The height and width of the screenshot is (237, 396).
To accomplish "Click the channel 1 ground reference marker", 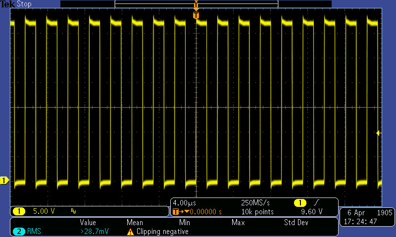I will pos(4,181).
